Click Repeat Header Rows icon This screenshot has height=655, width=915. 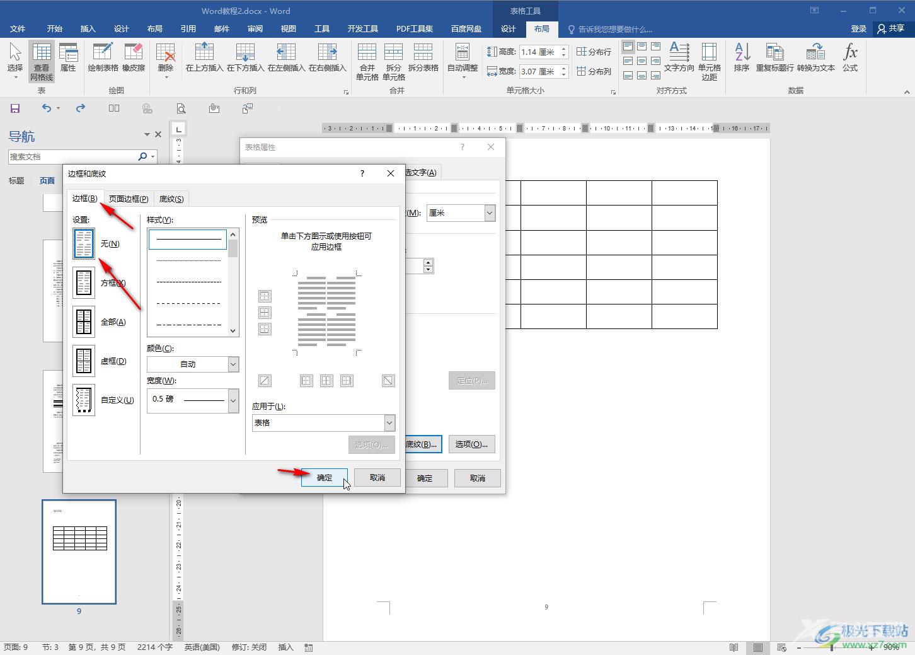pos(774,58)
